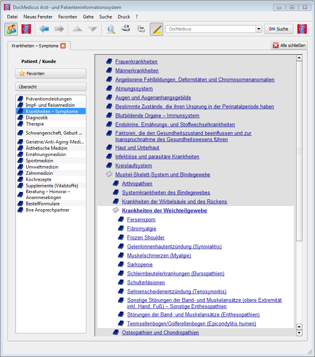315x357 pixels.
Task: Open the Atmungssystem link
Action: (x=134, y=89)
